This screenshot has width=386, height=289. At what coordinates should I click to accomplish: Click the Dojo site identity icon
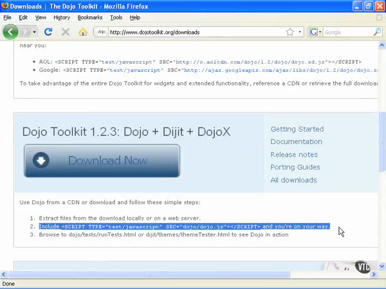click(101, 31)
